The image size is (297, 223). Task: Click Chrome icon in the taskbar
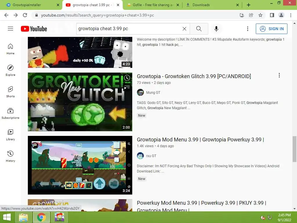click(x=41, y=217)
